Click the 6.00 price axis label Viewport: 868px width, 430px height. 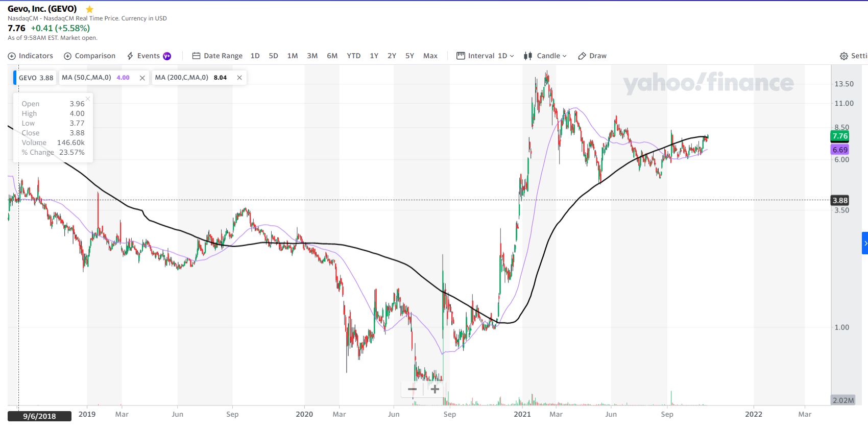pyautogui.click(x=842, y=159)
